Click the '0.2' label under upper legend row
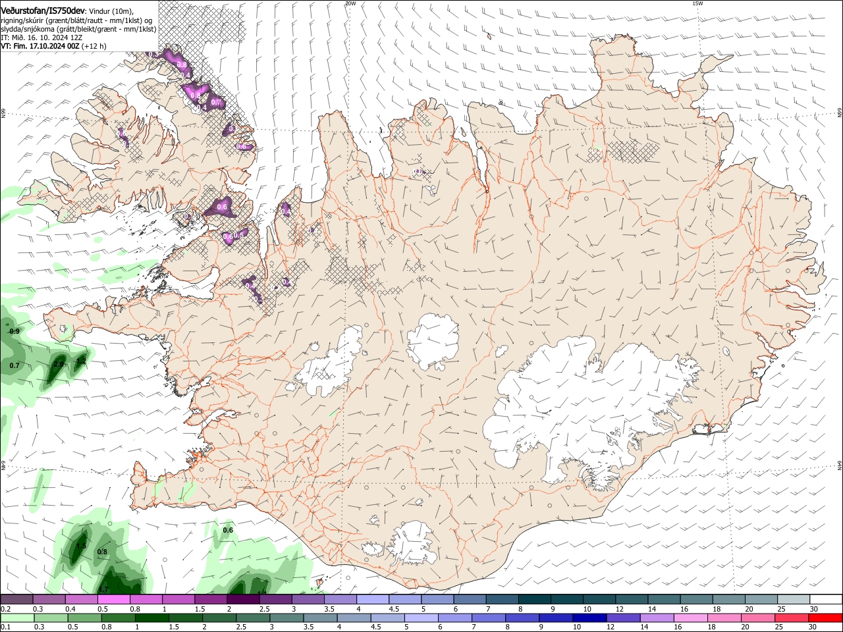The width and height of the screenshot is (843, 632). pos(6,609)
